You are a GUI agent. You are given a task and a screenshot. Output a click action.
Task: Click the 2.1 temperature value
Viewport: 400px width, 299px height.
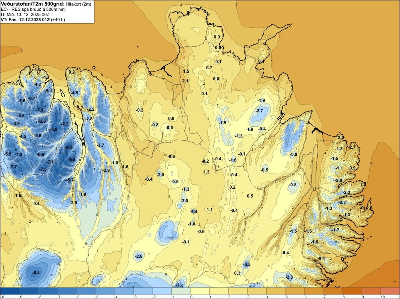click(x=185, y=81)
